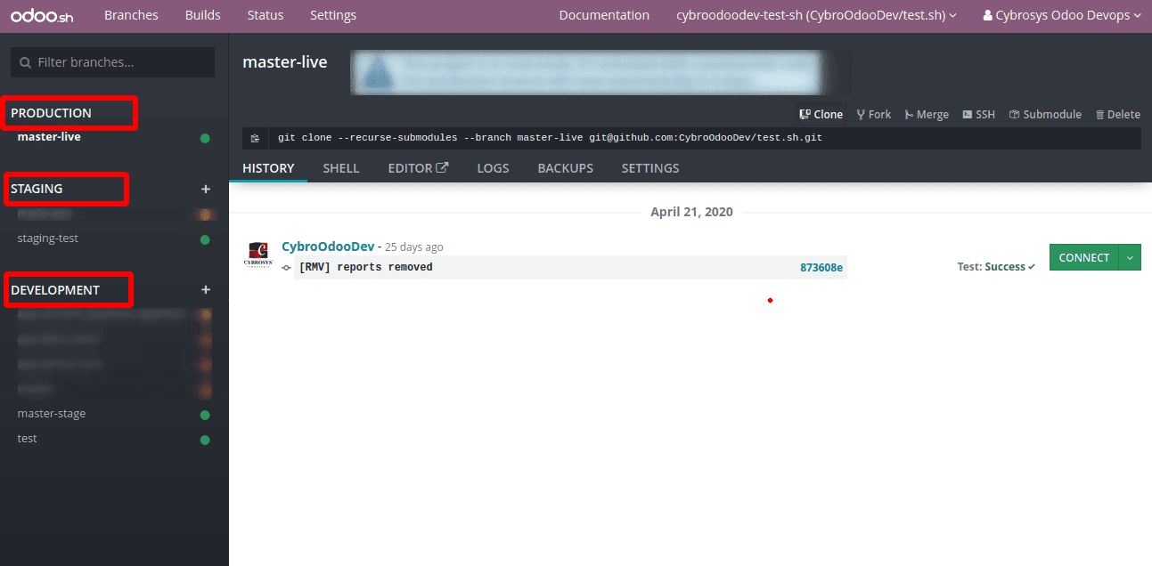Viewport: 1152px width, 566px height.
Task: Select the master-live production branch
Action: pyautogui.click(x=49, y=137)
